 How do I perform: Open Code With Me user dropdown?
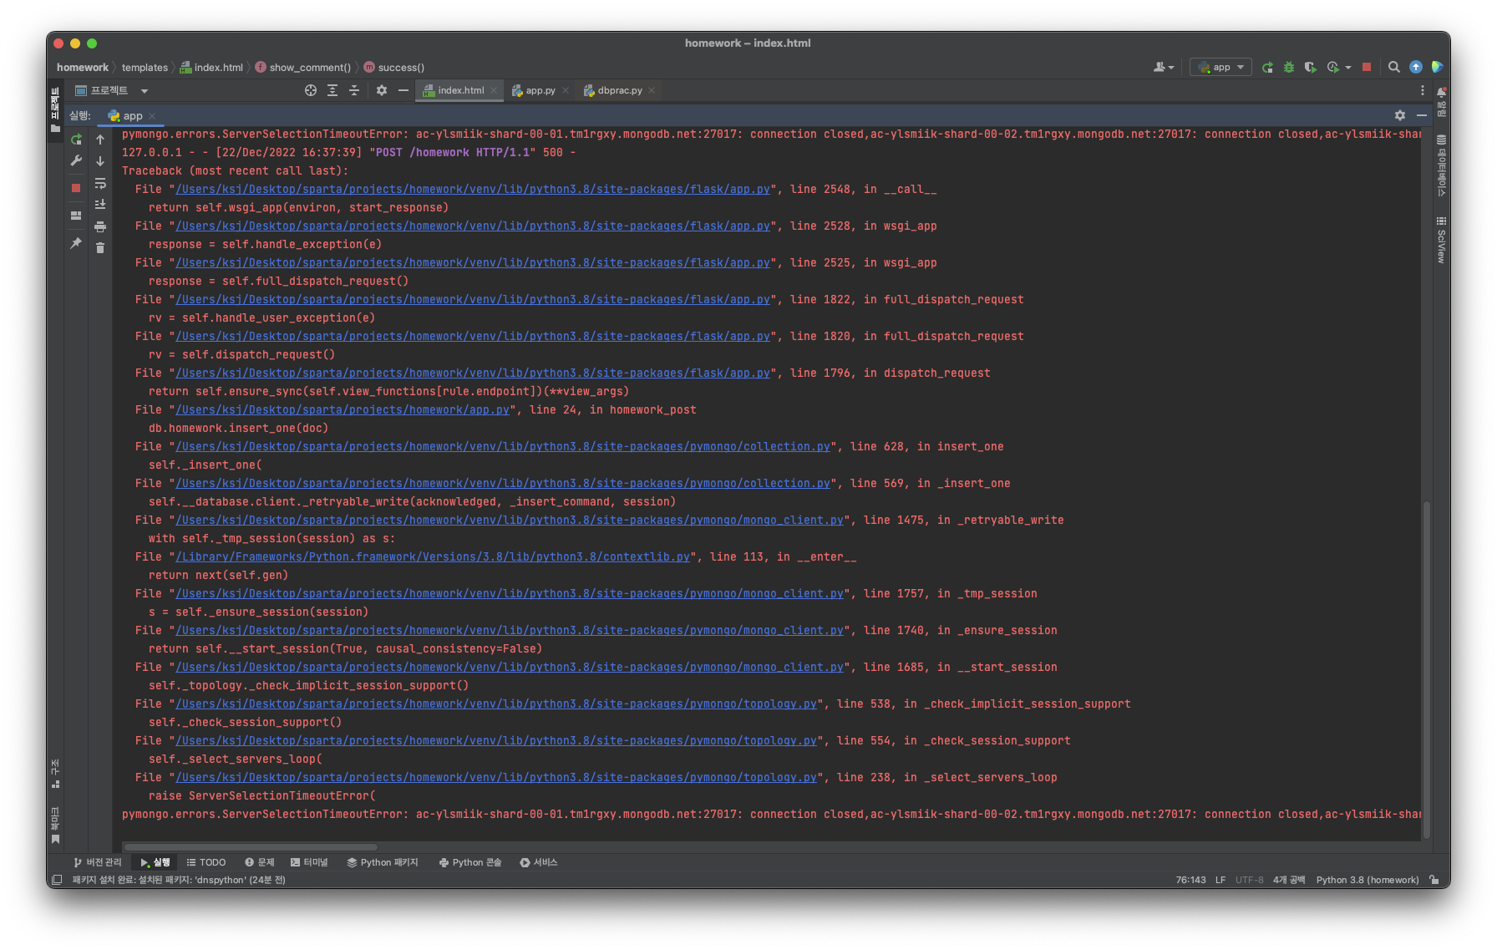[1164, 67]
